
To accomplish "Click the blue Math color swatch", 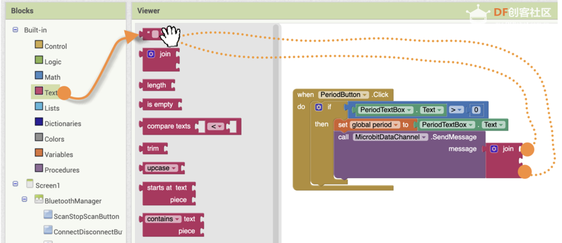I will pos(38,76).
